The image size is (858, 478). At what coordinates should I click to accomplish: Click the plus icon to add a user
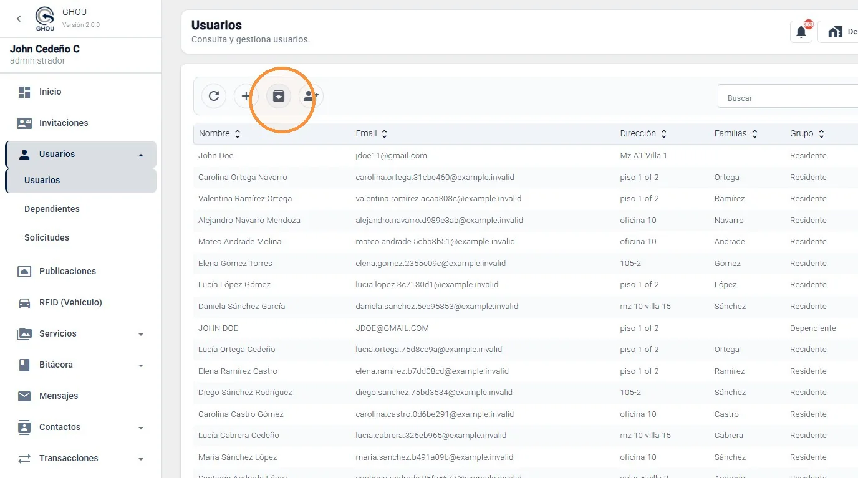tap(246, 96)
